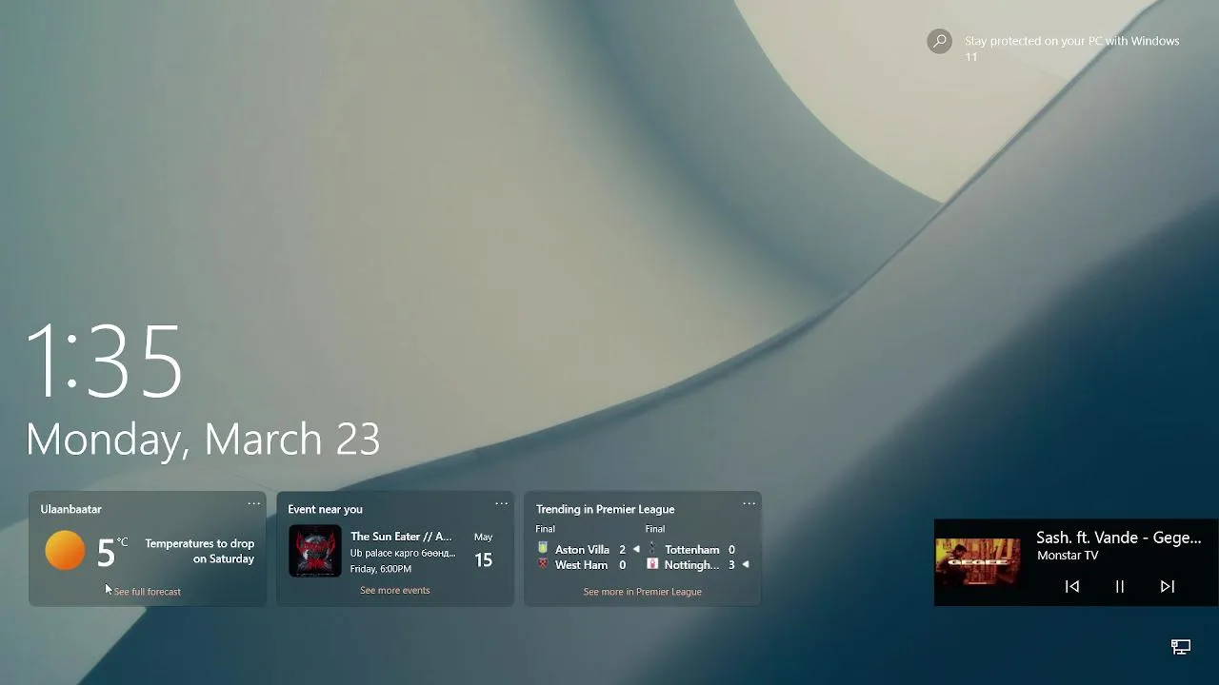The image size is (1219, 685).
Task: Click Aston Villa team crest icon
Action: (x=543, y=549)
